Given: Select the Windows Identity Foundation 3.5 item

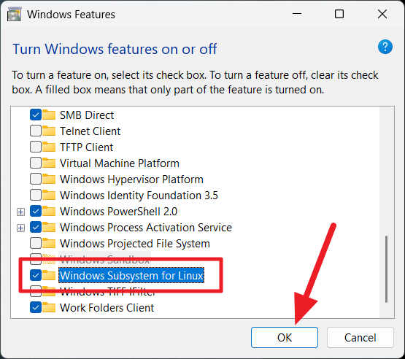Looking at the screenshot, I should click(x=139, y=196).
